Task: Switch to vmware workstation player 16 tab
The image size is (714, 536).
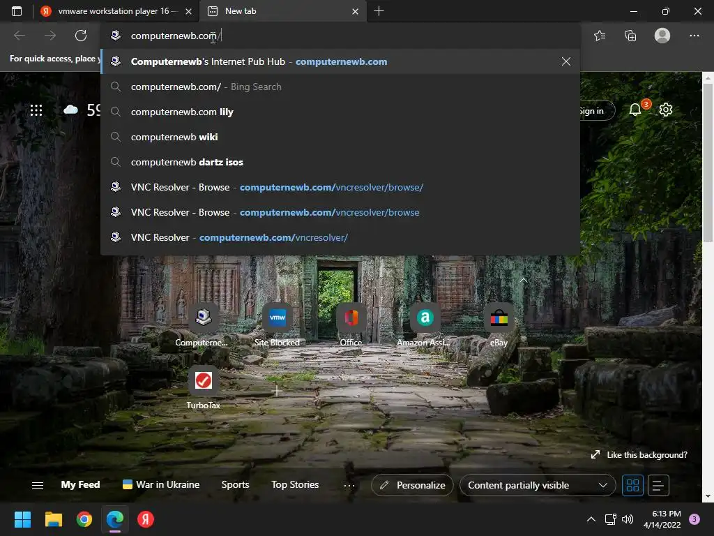Action: coord(116,11)
